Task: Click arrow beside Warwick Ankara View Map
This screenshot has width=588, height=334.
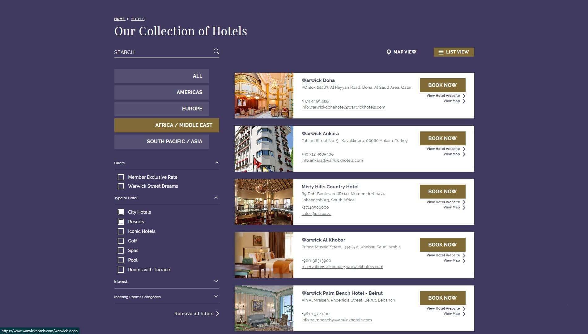Action: (464, 154)
